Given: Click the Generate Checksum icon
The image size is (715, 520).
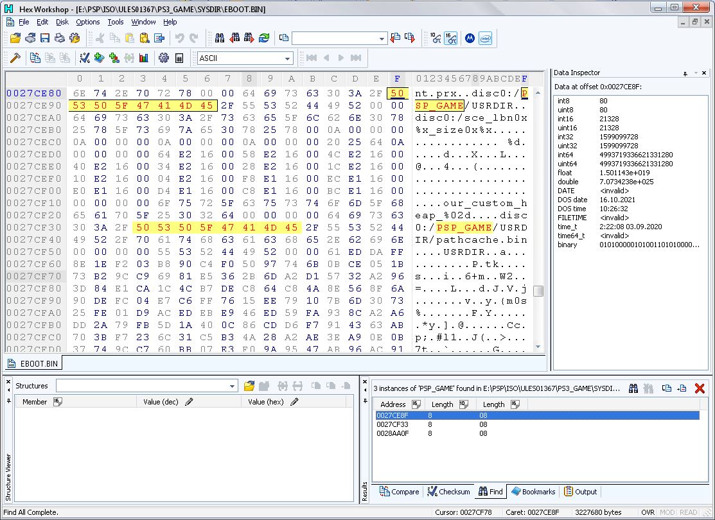Looking at the screenshot, I should click(85, 58).
